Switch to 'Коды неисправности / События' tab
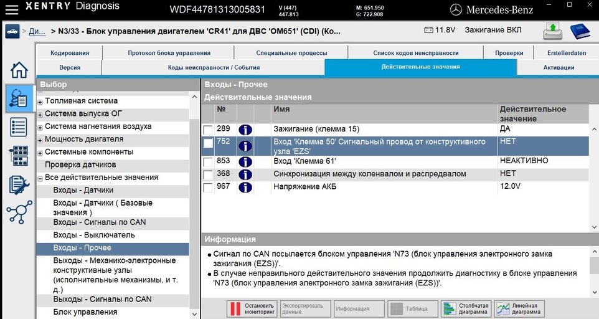Viewport: 599px width, 319px height. click(214, 67)
